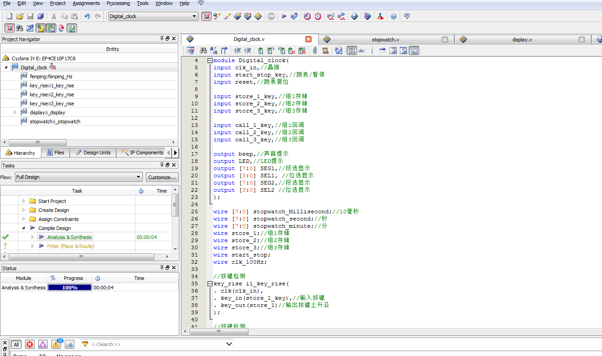Toggle the rightmost highlighted editor toolbar button
This screenshot has height=356, width=602.
pos(414,50)
